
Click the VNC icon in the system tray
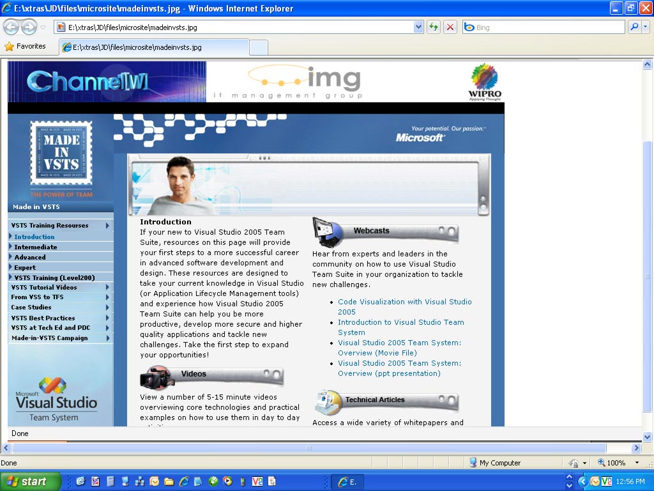607,481
